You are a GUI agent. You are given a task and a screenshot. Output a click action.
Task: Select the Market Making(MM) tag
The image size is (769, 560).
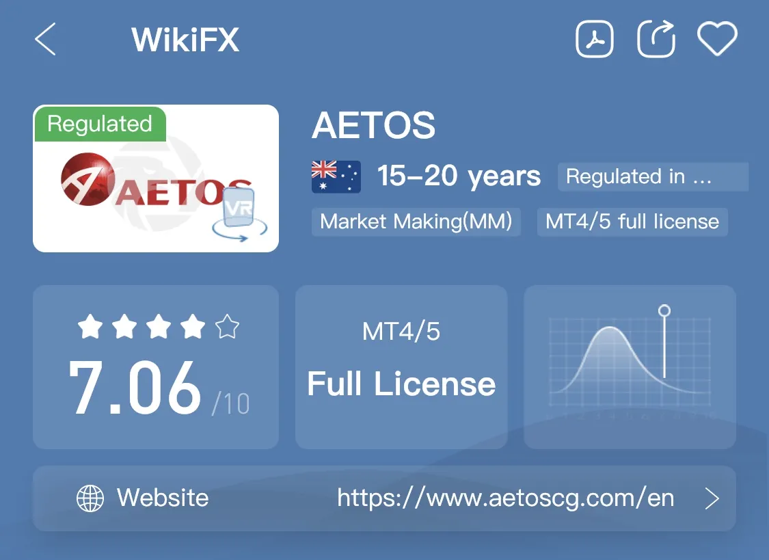coord(416,222)
